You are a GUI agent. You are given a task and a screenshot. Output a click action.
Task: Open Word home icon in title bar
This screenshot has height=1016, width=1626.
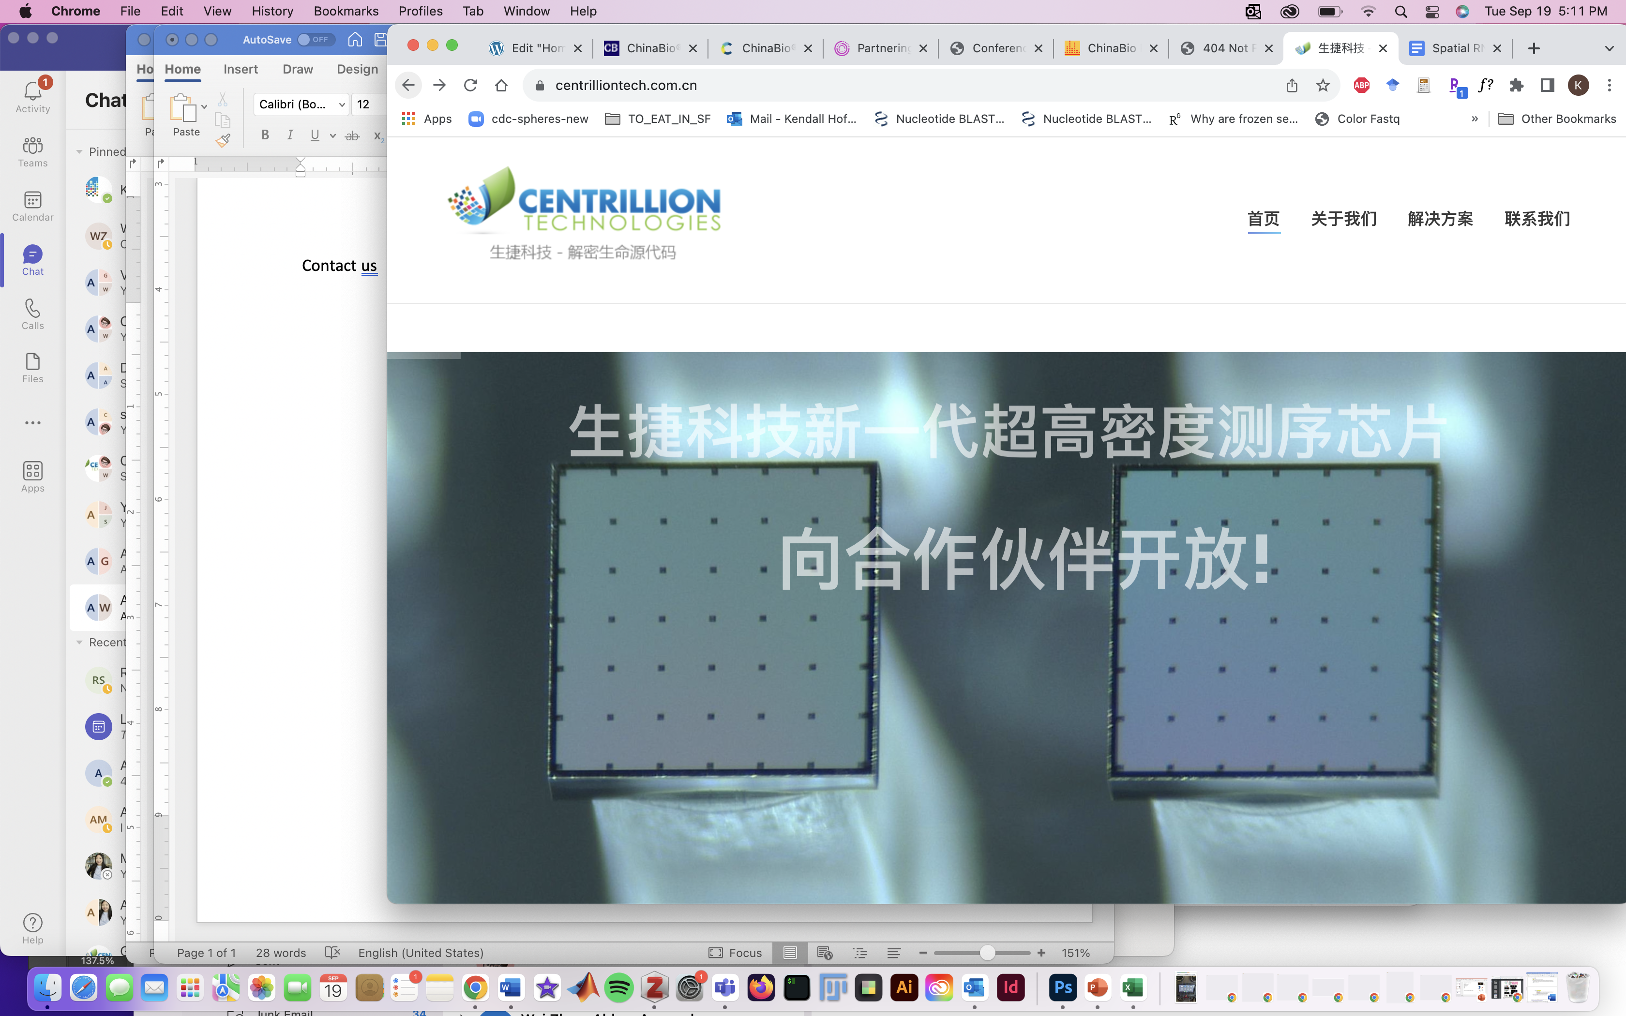pos(355,40)
